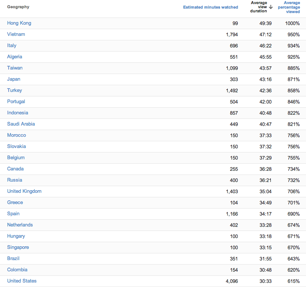Click the United Kingdom link
The image size is (306, 287).
pyautogui.click(x=24, y=191)
